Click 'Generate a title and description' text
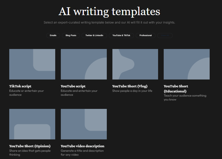This screenshot has height=159, width=222. click(82, 151)
